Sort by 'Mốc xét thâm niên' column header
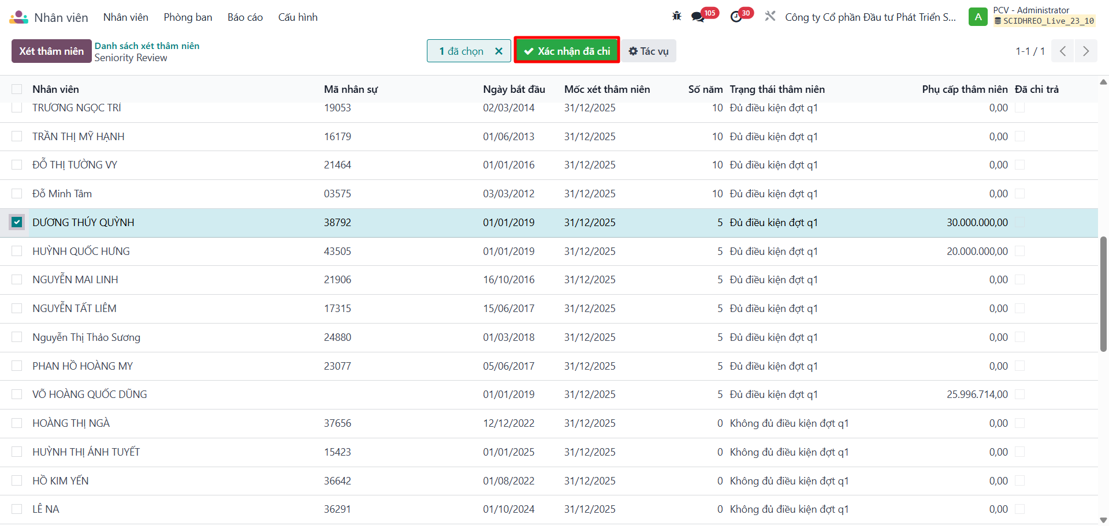 coord(607,89)
